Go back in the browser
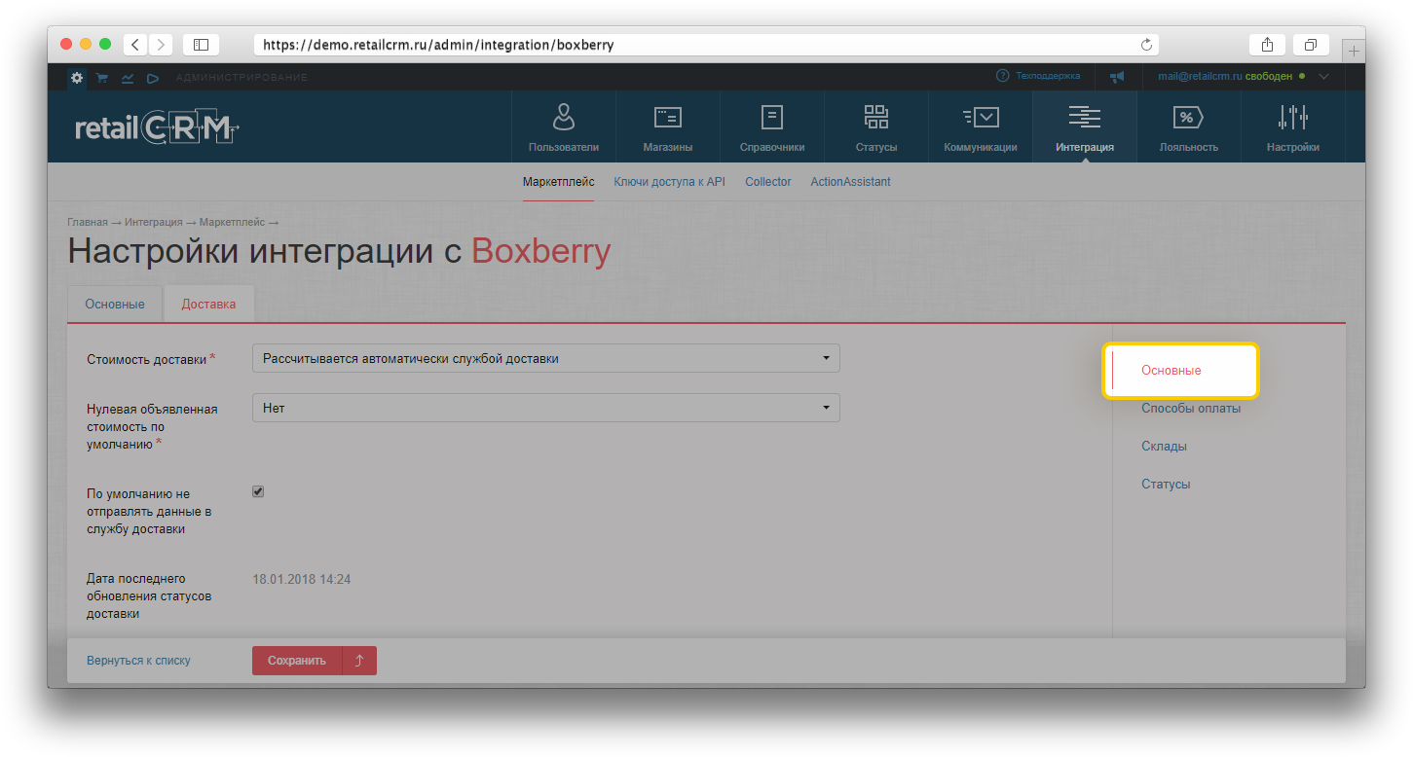The image size is (1413, 757). point(135,45)
